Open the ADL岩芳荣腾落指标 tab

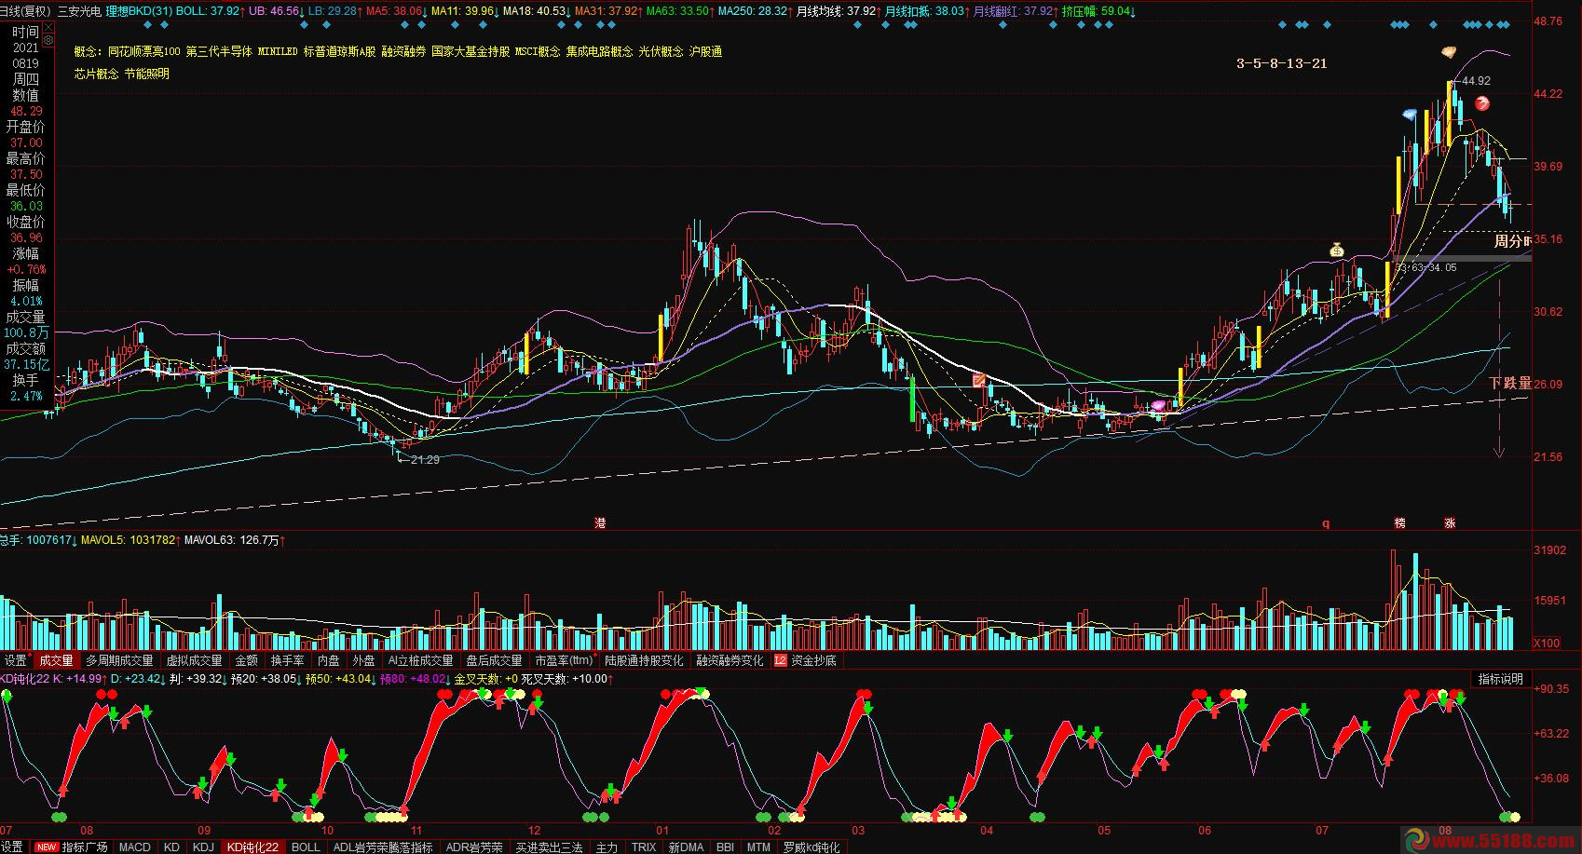[x=383, y=847]
